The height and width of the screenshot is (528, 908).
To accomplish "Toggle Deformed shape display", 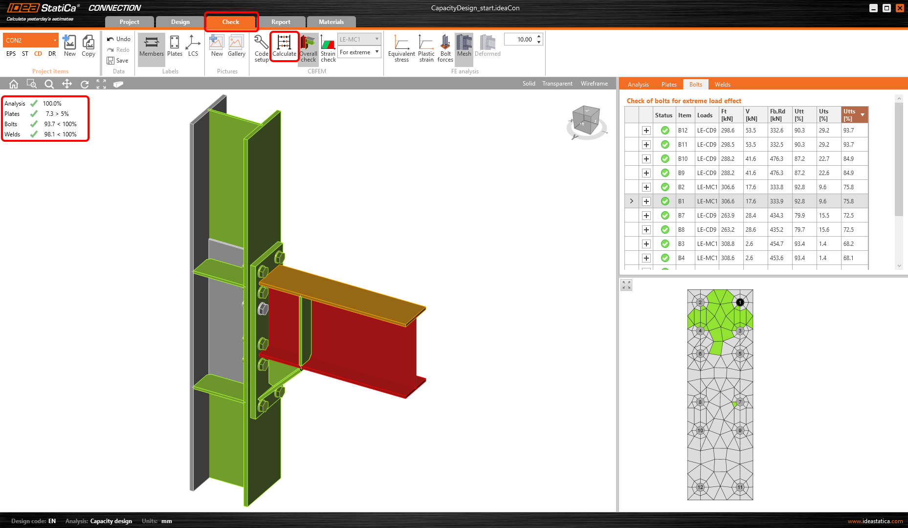I will pyautogui.click(x=487, y=46).
